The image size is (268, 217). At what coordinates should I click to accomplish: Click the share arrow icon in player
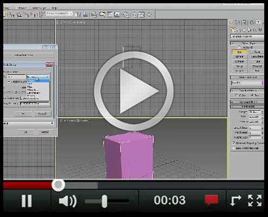(236, 201)
